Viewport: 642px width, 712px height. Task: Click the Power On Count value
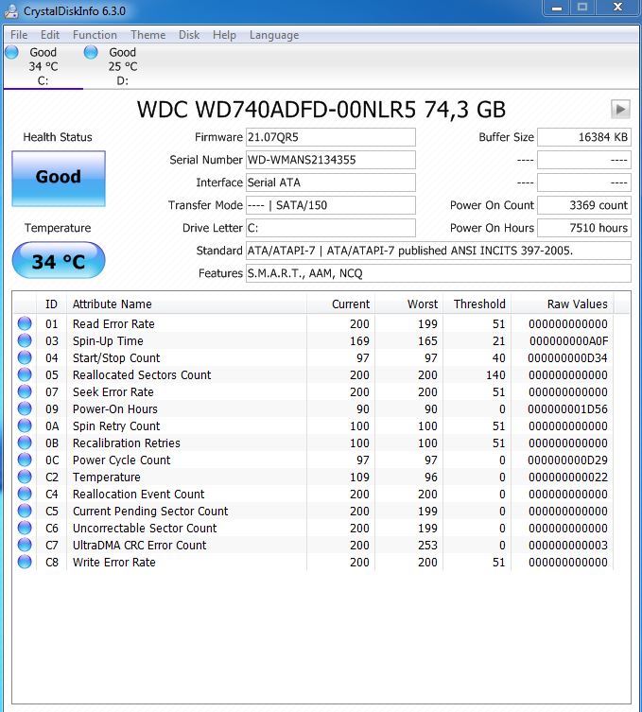(x=584, y=205)
